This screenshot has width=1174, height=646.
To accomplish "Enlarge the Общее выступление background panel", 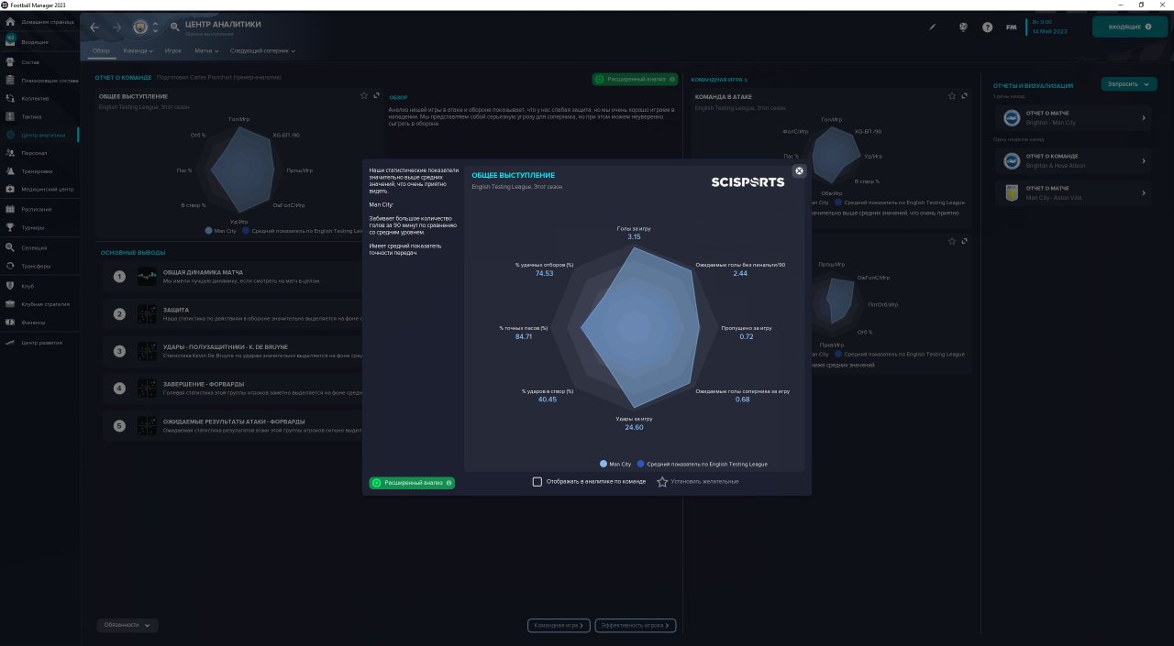I will coord(376,95).
